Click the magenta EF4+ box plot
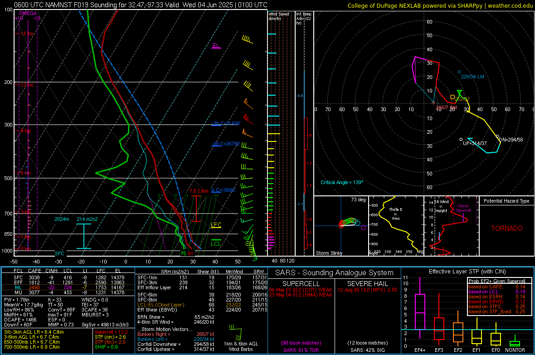 coord(420,308)
